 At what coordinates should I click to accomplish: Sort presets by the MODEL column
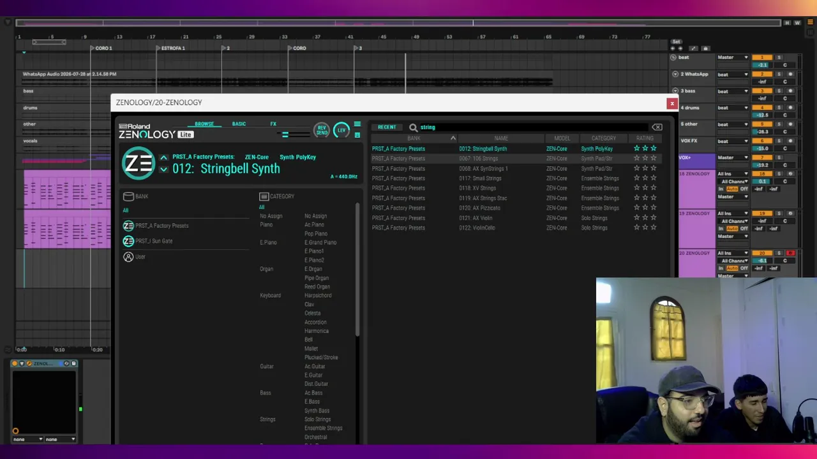[x=562, y=138]
